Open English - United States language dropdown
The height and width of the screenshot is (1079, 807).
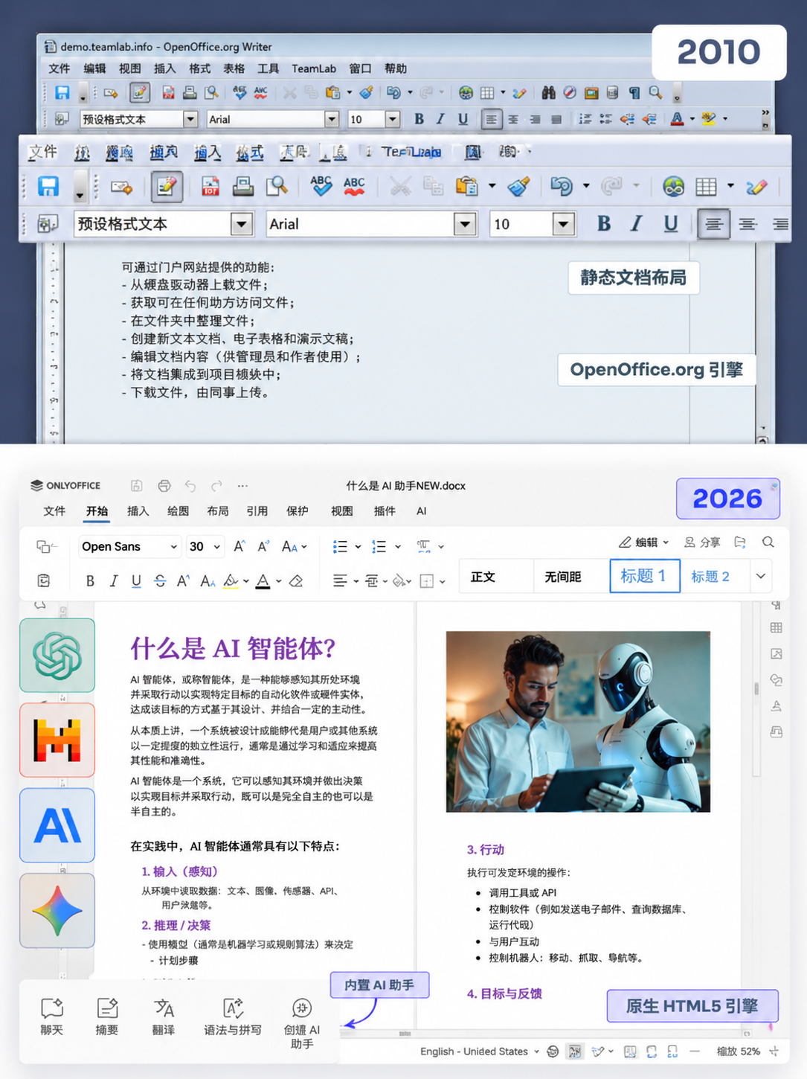click(x=480, y=1051)
